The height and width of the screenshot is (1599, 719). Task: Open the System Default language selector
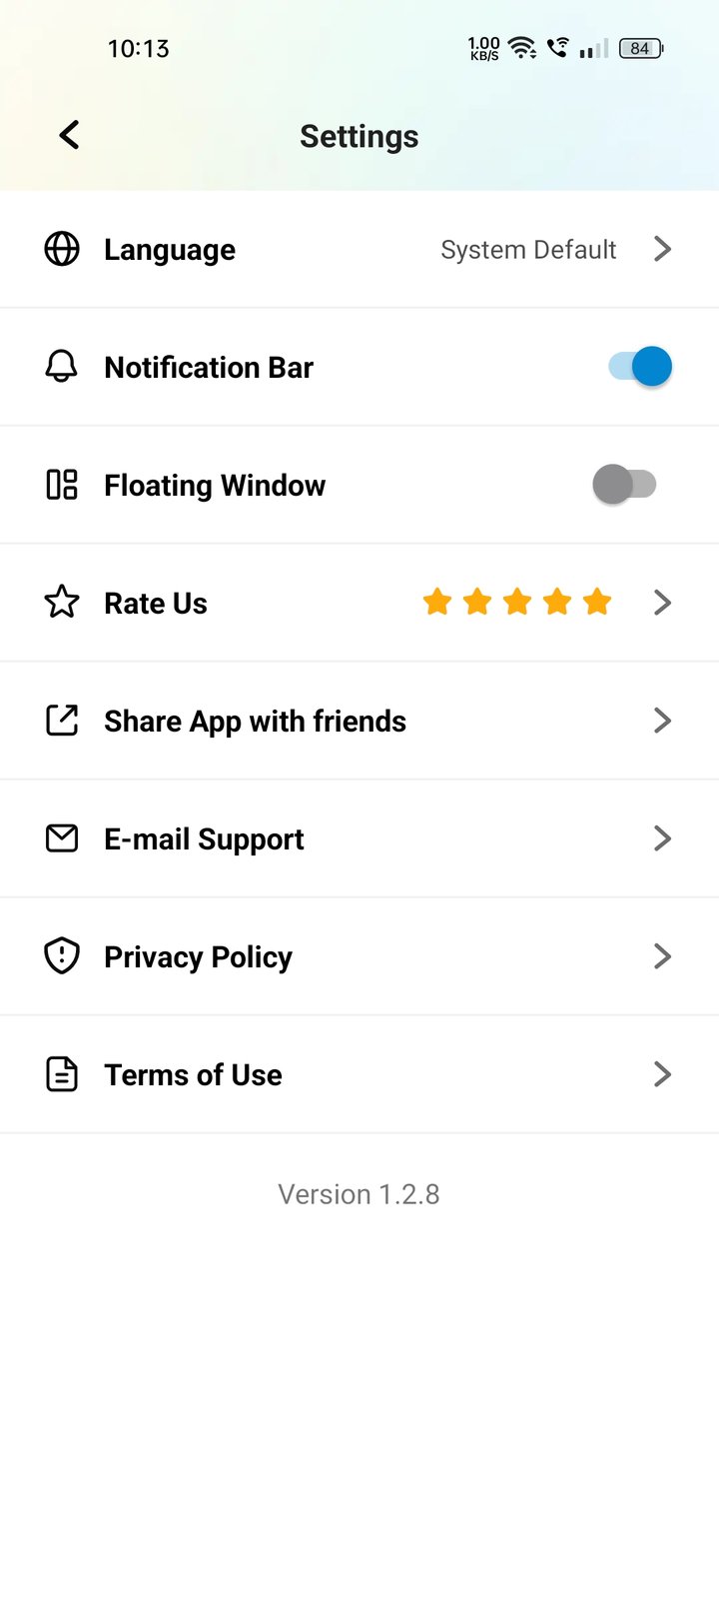(x=528, y=250)
